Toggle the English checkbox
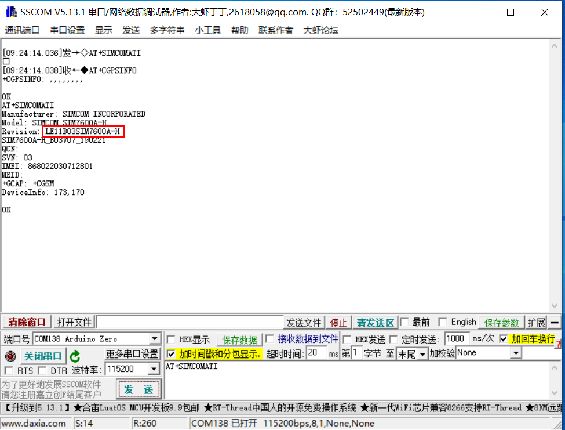 tap(443, 322)
